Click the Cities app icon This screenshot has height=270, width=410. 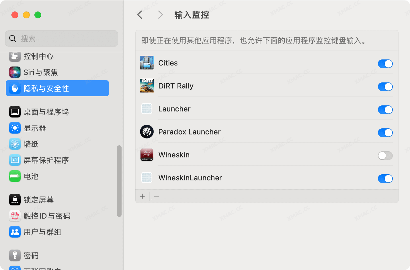point(147,63)
